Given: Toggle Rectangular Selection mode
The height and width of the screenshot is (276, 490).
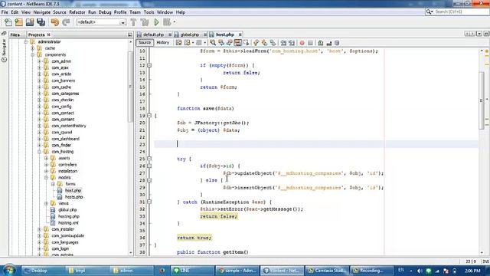Looking at the screenshot, I should click(246, 43).
